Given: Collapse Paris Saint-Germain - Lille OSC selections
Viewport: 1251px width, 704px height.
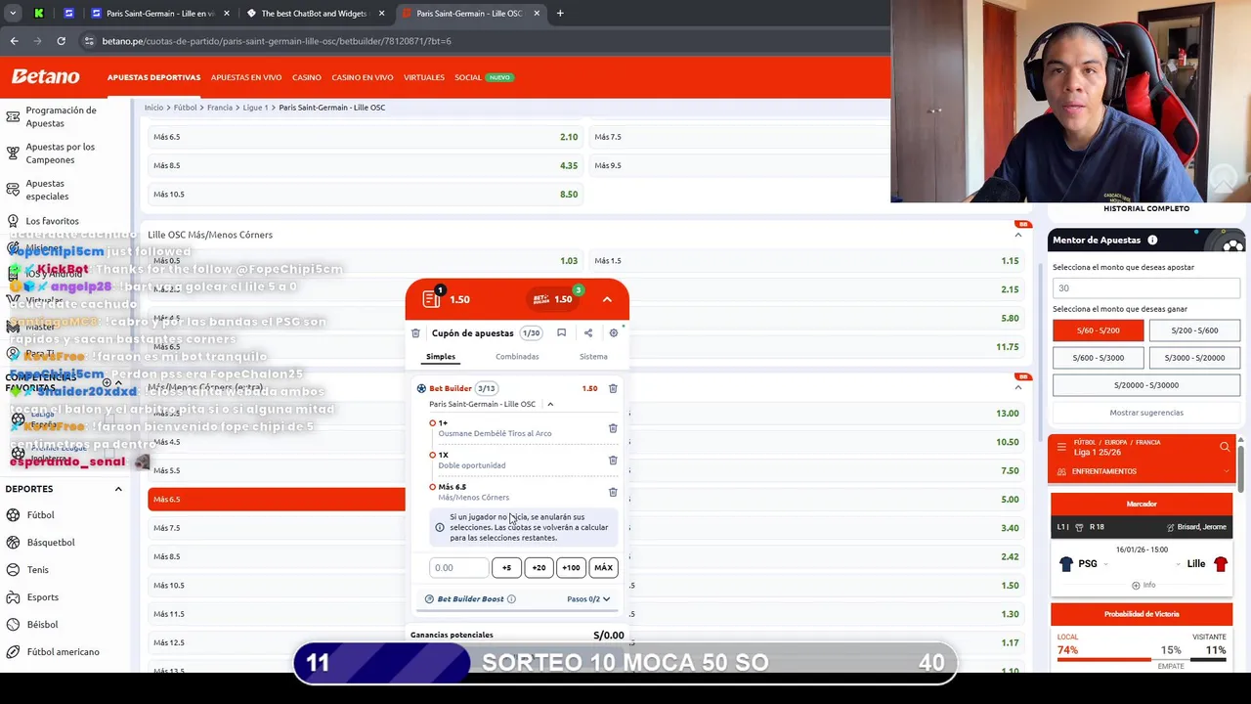Looking at the screenshot, I should tap(550, 404).
